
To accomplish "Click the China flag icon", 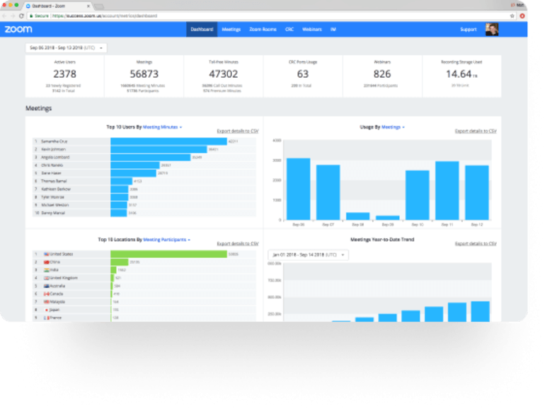I will [47, 262].
